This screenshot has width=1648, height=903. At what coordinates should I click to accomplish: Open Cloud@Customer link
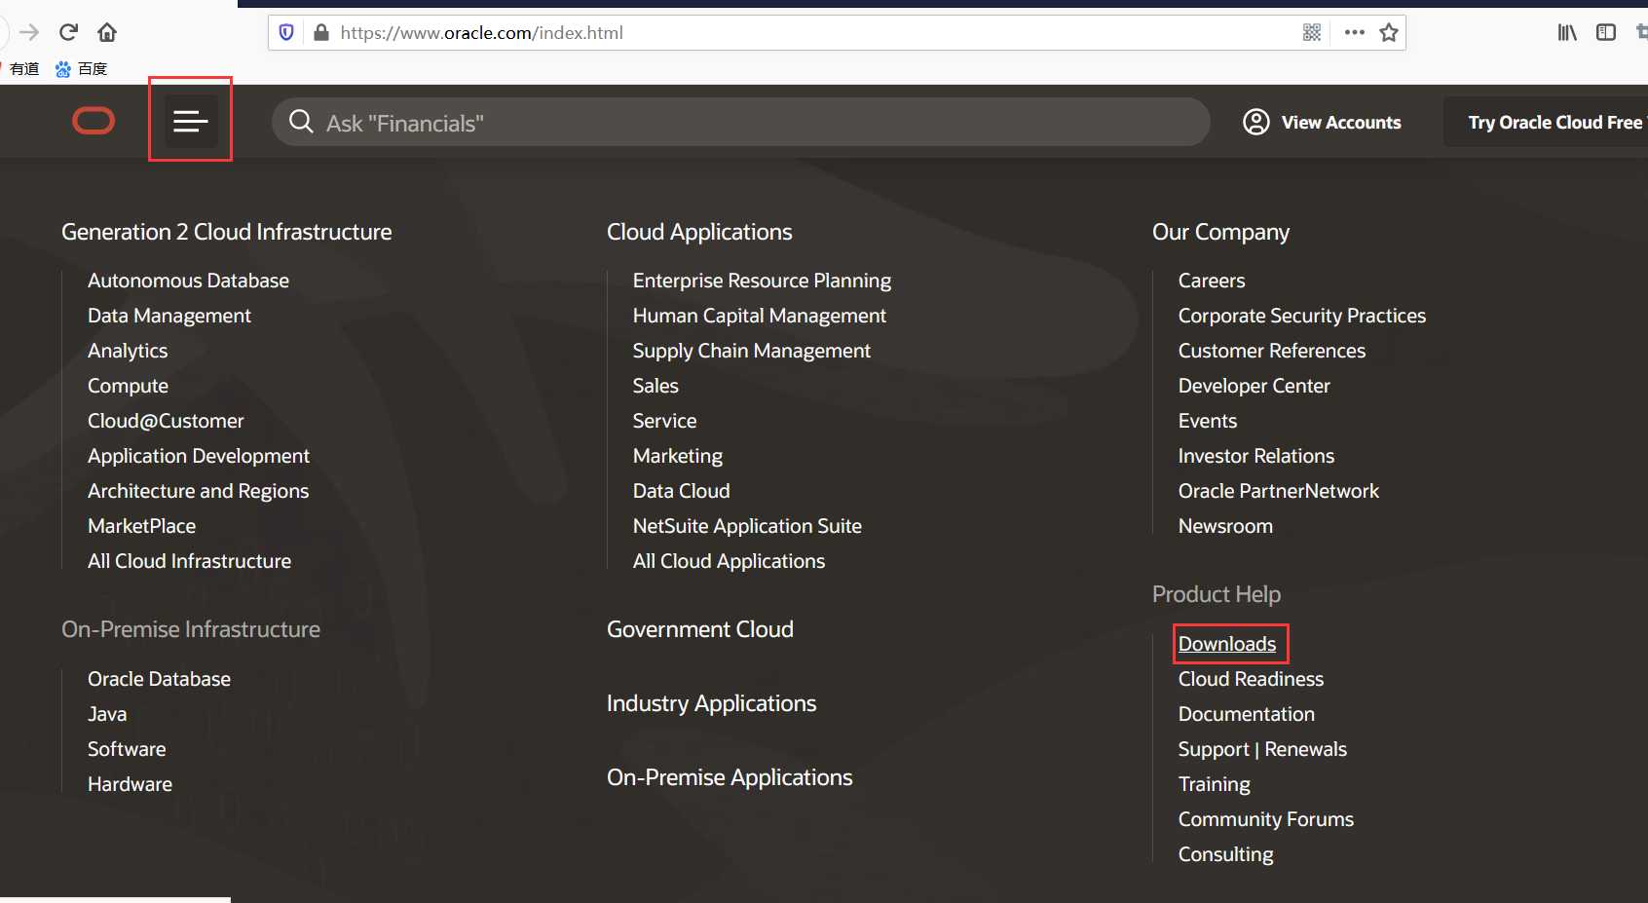coord(166,421)
